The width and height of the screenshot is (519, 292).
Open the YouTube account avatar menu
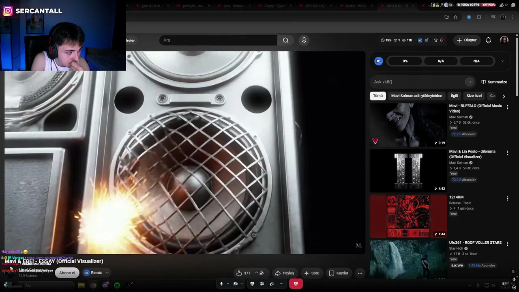click(504, 40)
